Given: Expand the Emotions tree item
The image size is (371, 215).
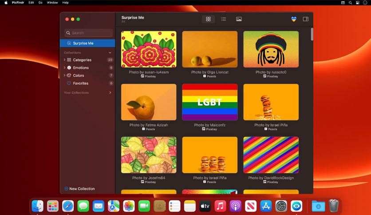Looking at the screenshot, I should pyautogui.click(x=64, y=68).
